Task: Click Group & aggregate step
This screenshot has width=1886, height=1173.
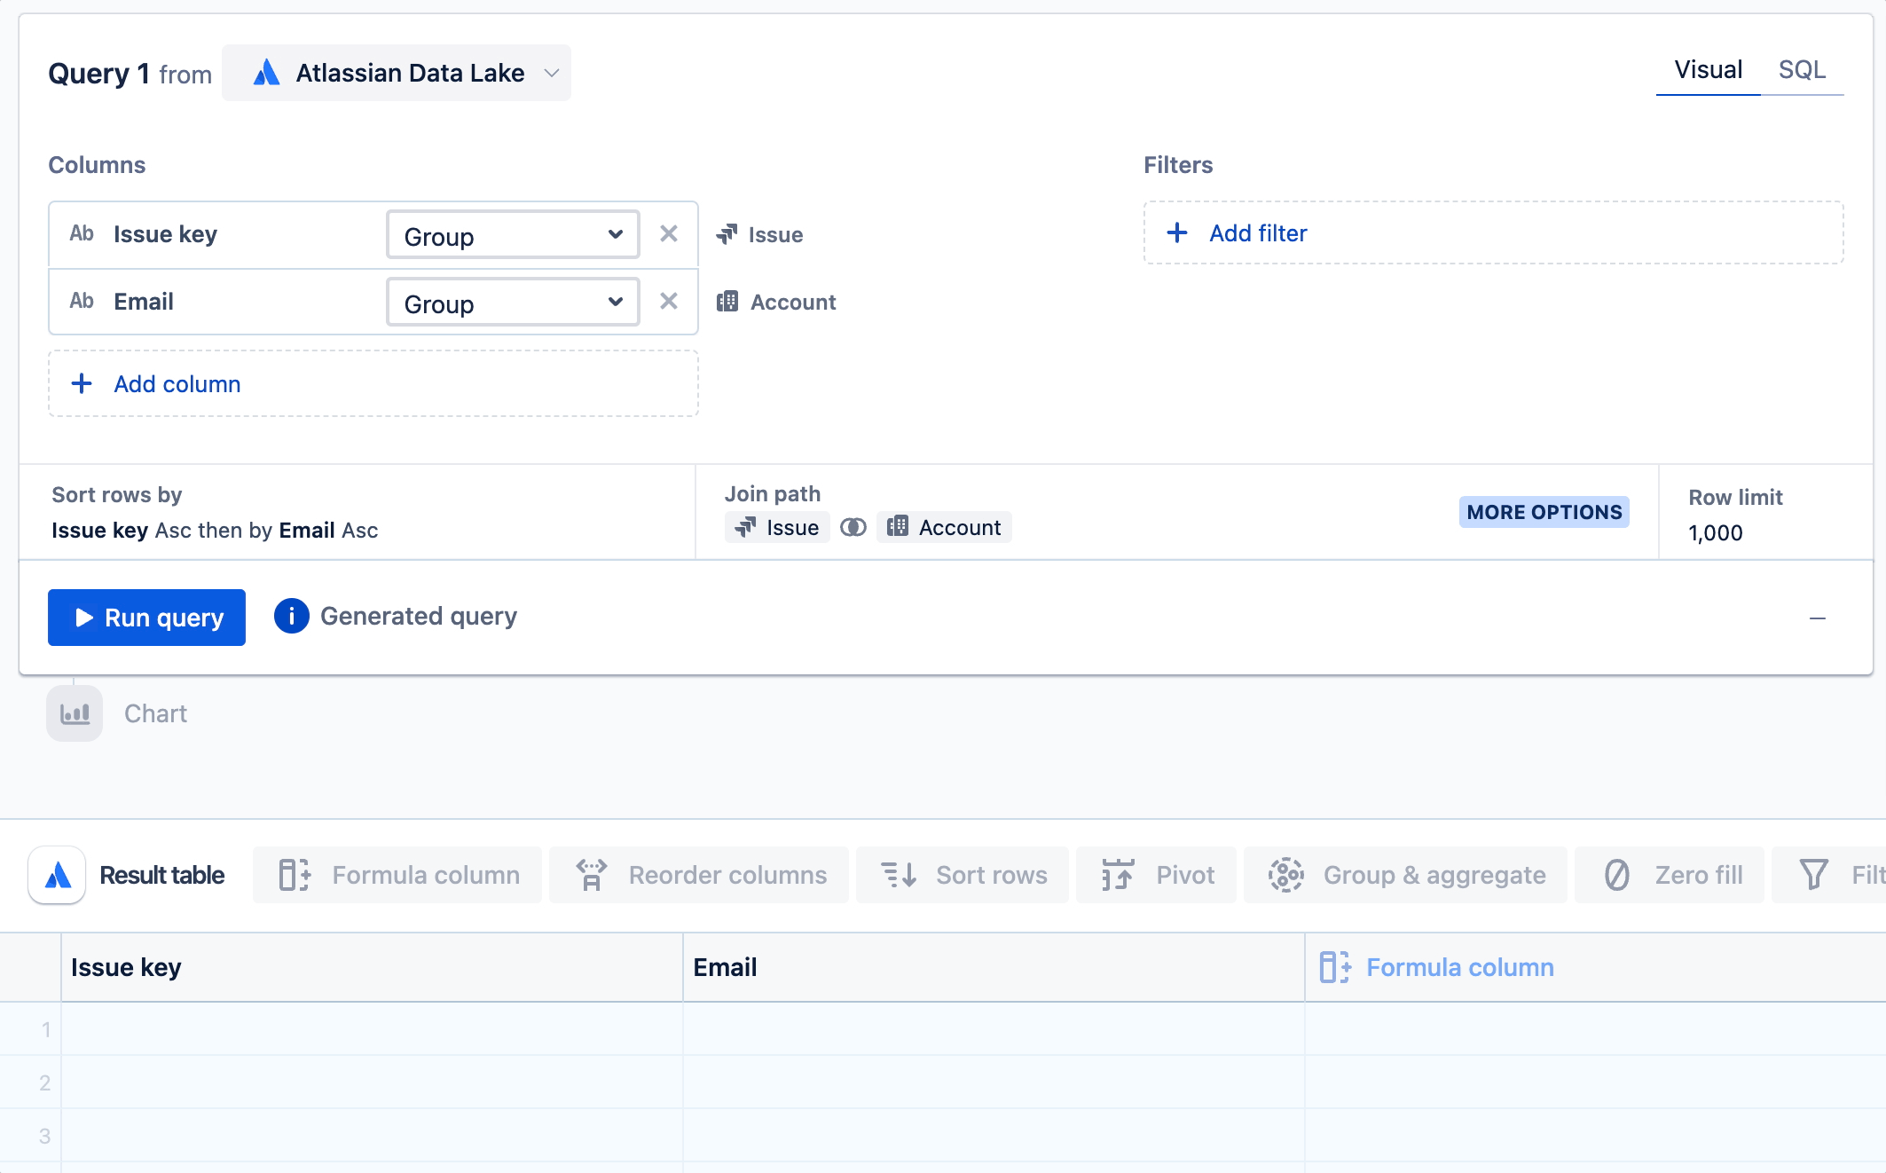Action: click(x=1406, y=875)
